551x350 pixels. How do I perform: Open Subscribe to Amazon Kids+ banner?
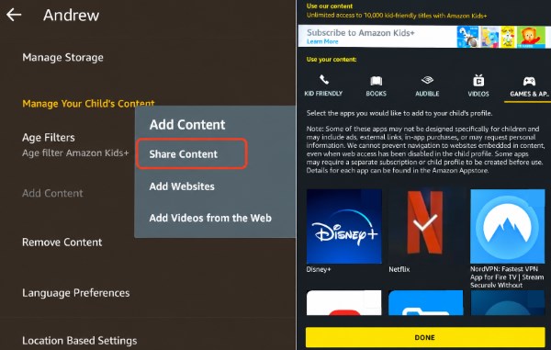tap(424, 36)
